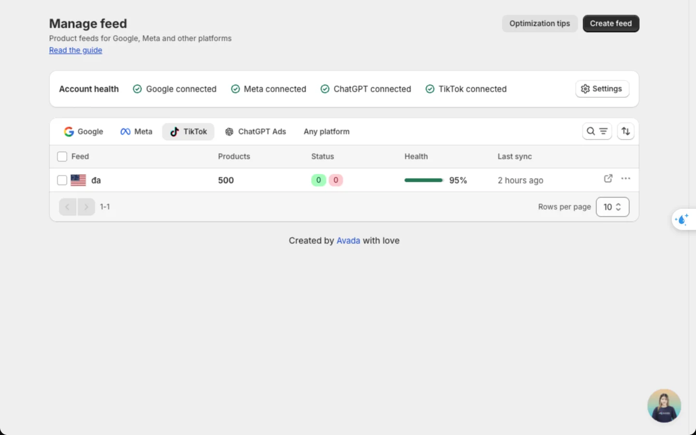Screen dimensions: 696x435
Task: Open Optimization tips
Action: [540, 24]
